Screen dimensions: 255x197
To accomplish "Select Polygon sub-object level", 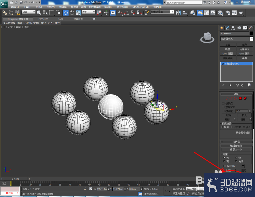I will click(240, 98).
